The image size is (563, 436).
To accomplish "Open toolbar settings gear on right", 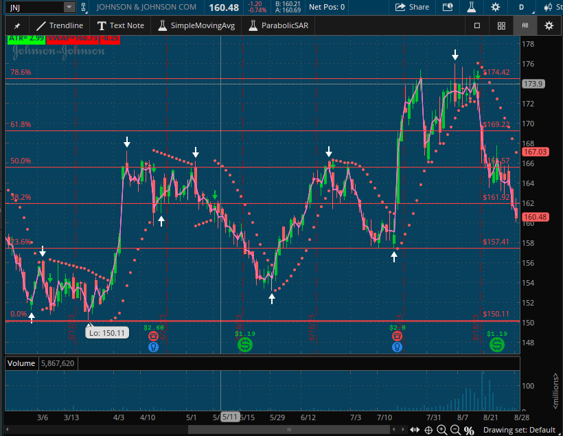I will tap(549, 25).
